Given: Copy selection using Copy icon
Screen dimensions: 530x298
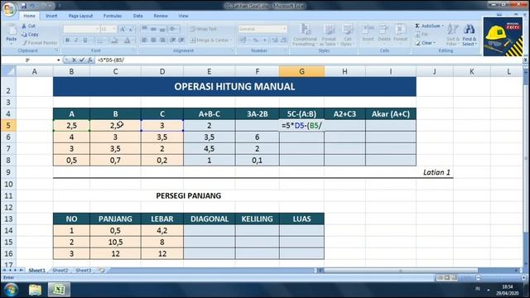Looking at the screenshot, I should click(x=30, y=34).
